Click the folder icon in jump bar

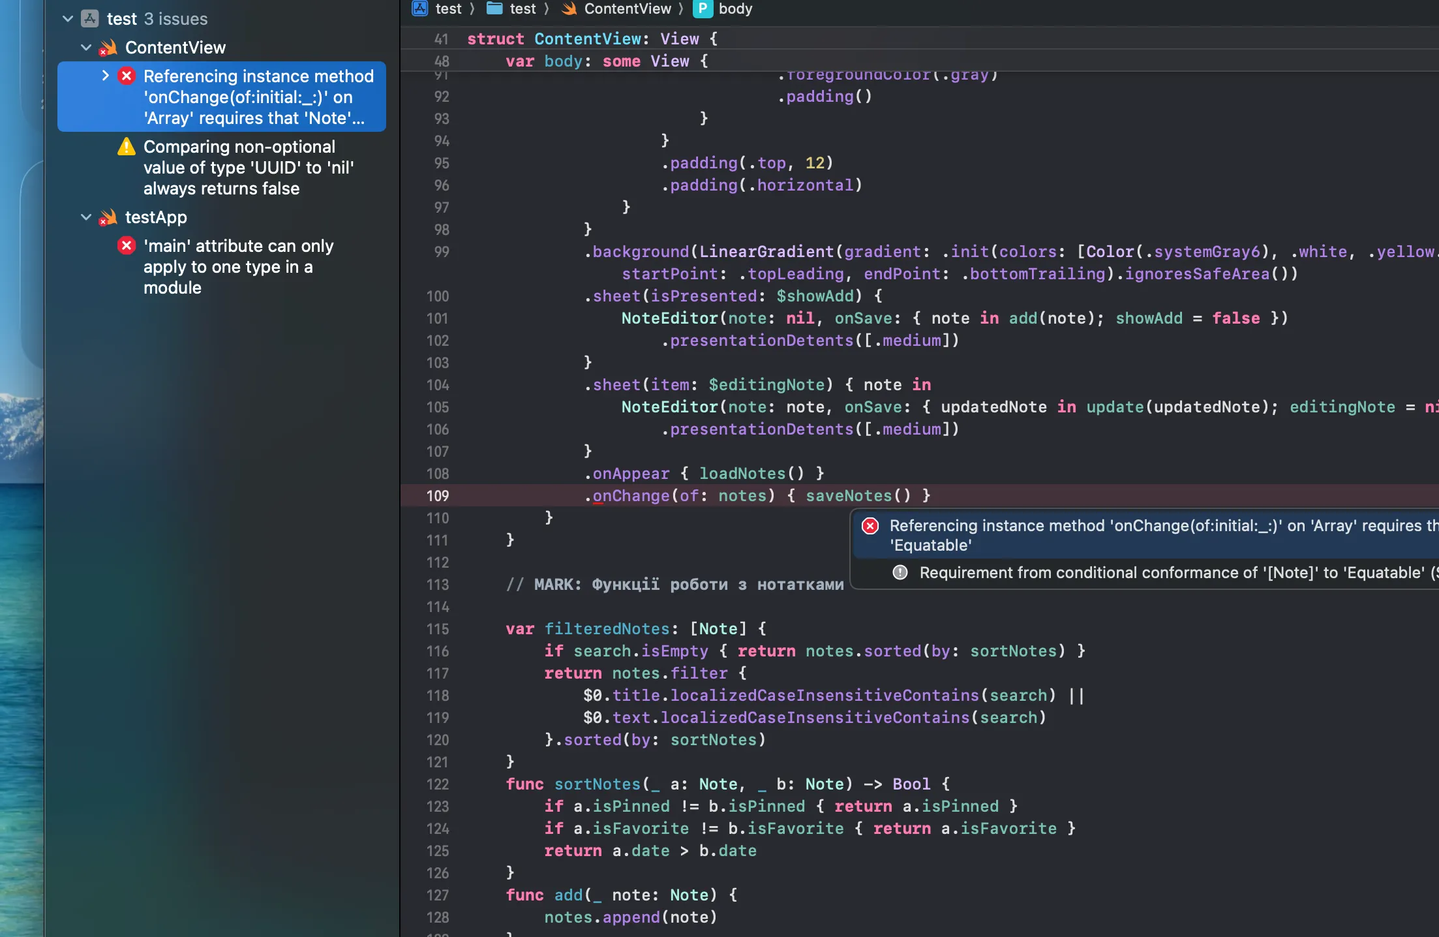click(495, 8)
